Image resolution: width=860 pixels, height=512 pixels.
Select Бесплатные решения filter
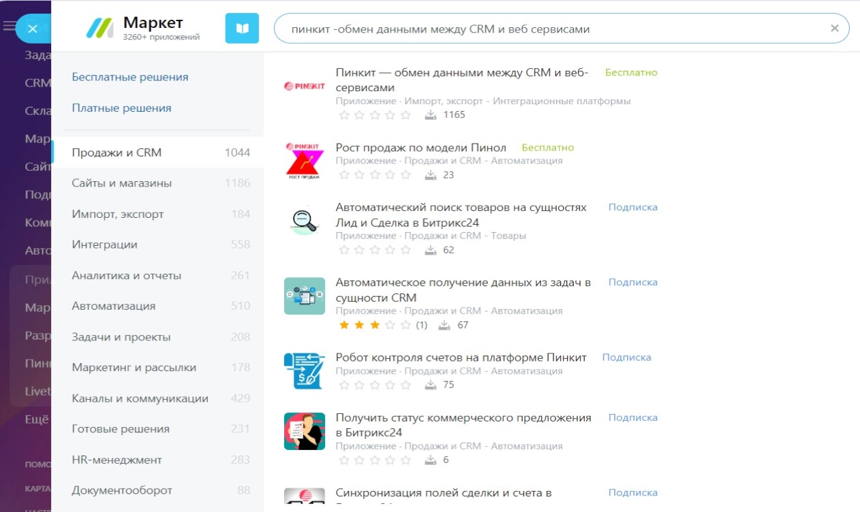(x=130, y=77)
